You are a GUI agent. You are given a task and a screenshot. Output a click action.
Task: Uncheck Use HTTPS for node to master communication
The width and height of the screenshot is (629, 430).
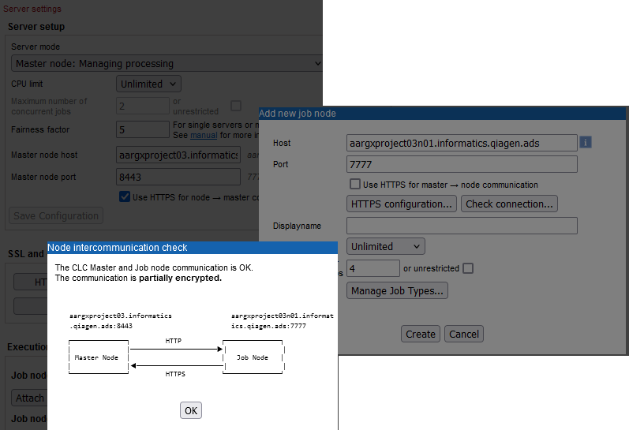(125, 196)
